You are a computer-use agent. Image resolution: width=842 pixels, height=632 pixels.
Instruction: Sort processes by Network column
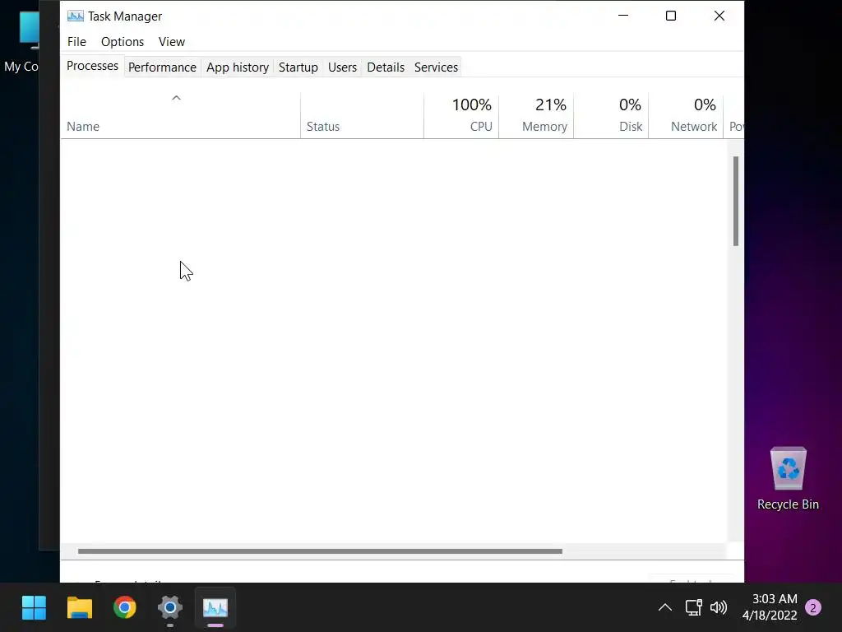click(686, 115)
